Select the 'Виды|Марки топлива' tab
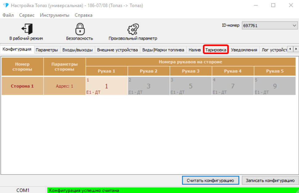Viewport: 299px width, 193px height. click(163, 50)
